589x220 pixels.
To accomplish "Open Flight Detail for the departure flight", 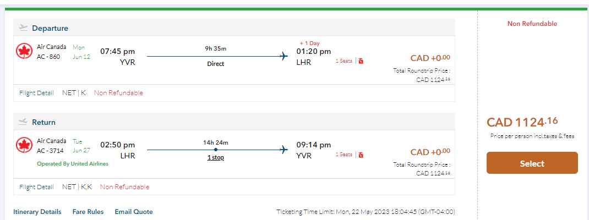I will click(36, 93).
